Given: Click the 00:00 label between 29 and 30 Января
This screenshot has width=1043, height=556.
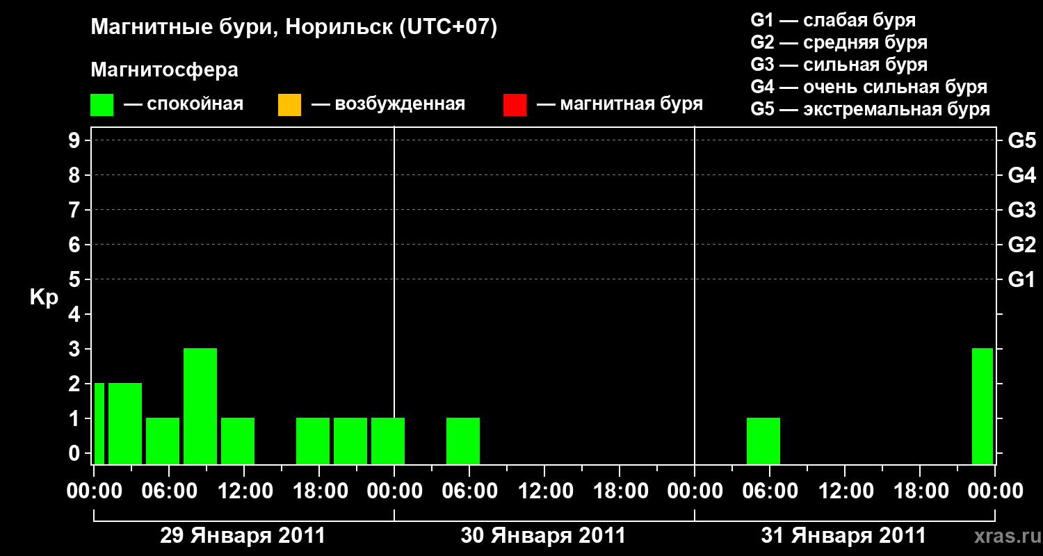Looking at the screenshot, I should click(395, 491).
